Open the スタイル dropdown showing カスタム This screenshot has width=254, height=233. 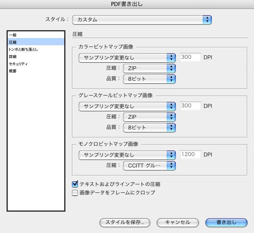(142, 20)
